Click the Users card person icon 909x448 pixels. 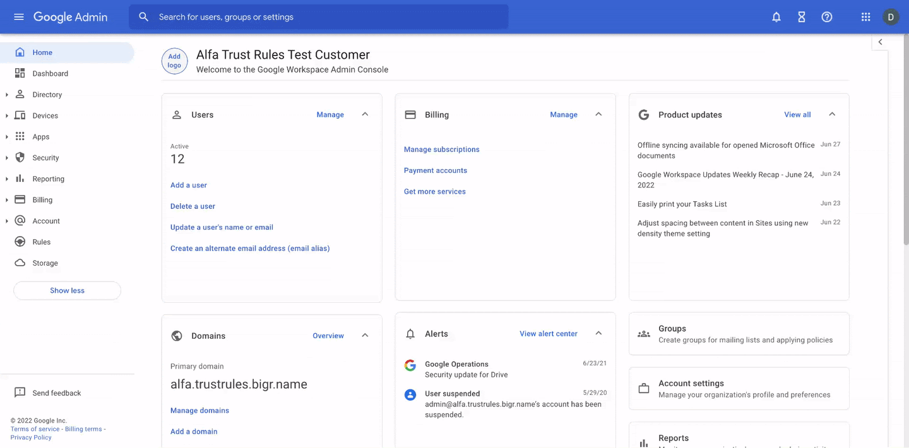pyautogui.click(x=177, y=115)
